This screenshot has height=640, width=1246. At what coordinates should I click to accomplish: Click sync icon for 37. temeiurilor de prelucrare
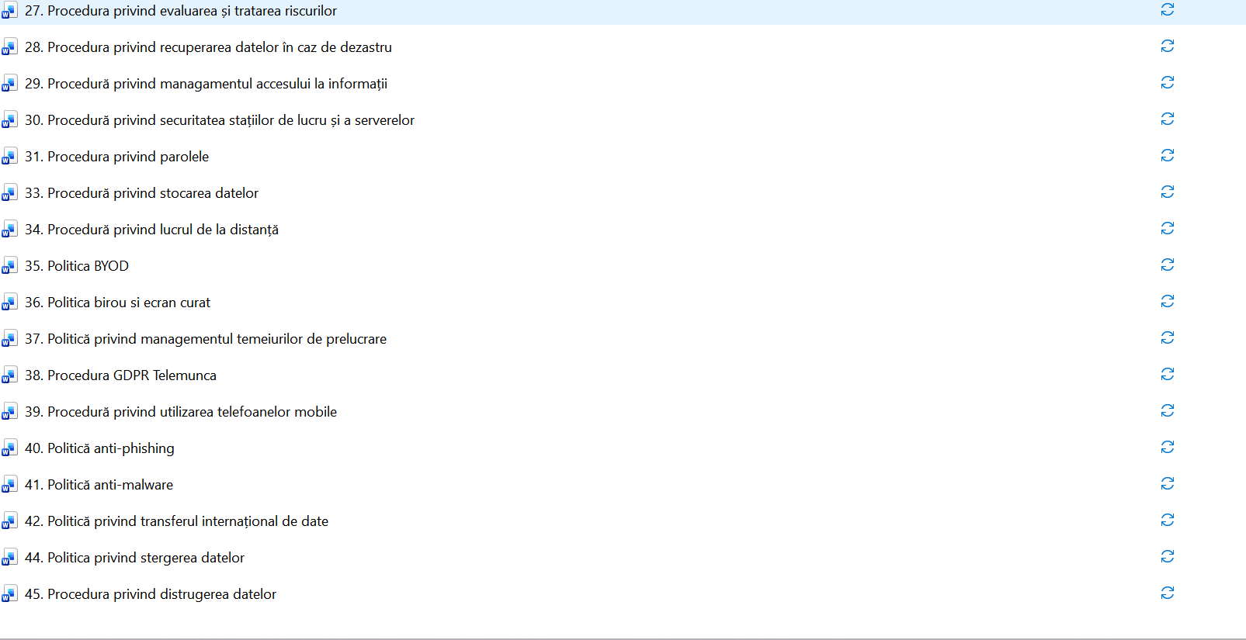[x=1167, y=337]
